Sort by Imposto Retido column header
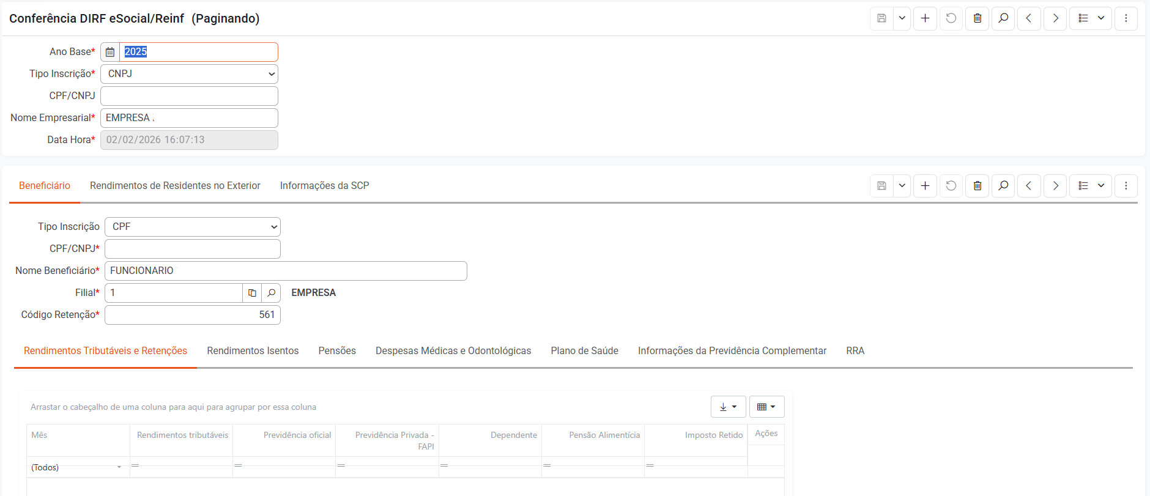Image resolution: width=1150 pixels, height=496 pixels. [x=713, y=435]
